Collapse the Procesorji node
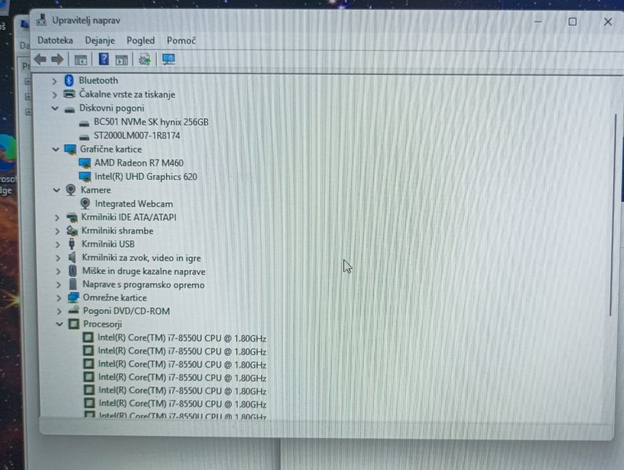This screenshot has height=470, width=624. pyautogui.click(x=59, y=324)
